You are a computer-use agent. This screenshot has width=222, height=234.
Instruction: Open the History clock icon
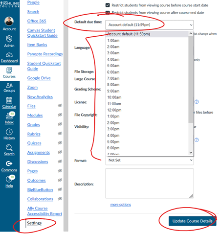(9, 132)
